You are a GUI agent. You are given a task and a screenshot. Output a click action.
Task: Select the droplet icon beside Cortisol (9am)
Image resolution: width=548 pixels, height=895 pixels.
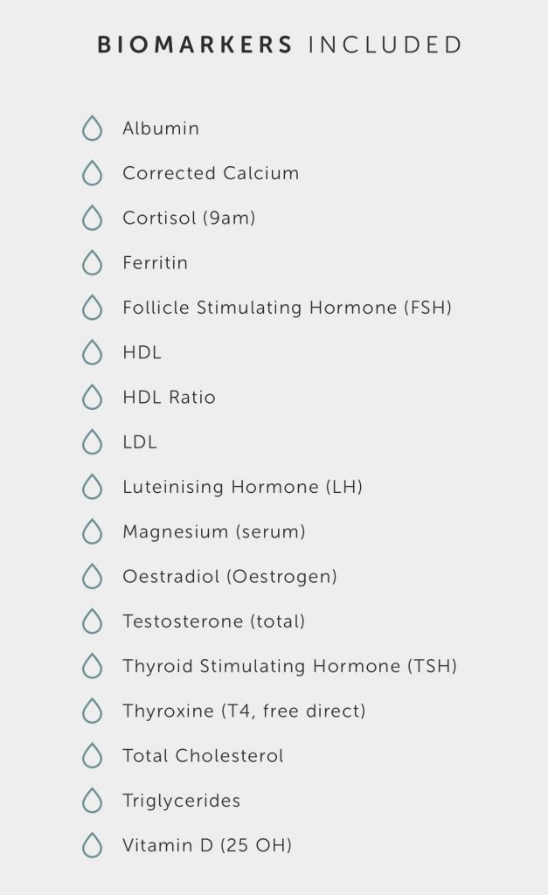[92, 219]
